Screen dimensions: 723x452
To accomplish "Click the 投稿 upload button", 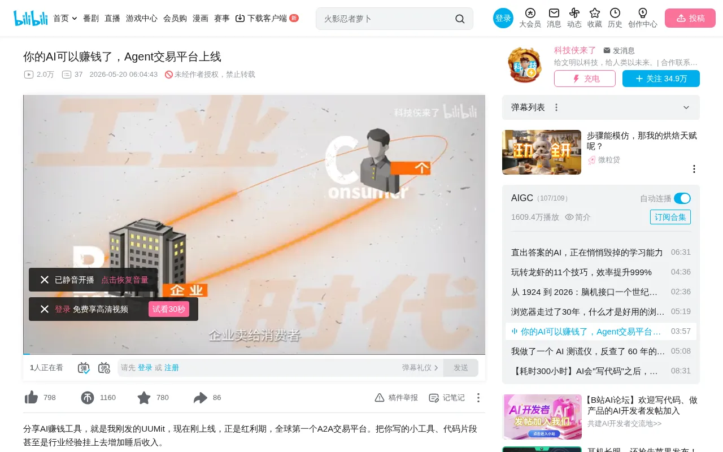I will [690, 18].
